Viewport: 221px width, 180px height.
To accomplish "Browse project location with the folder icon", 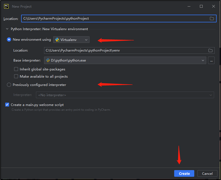I will pyautogui.click(x=212, y=18).
